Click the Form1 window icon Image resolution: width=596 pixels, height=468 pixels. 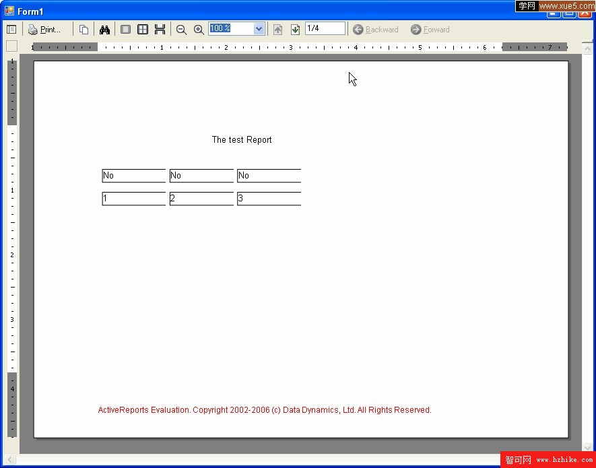tap(9, 11)
